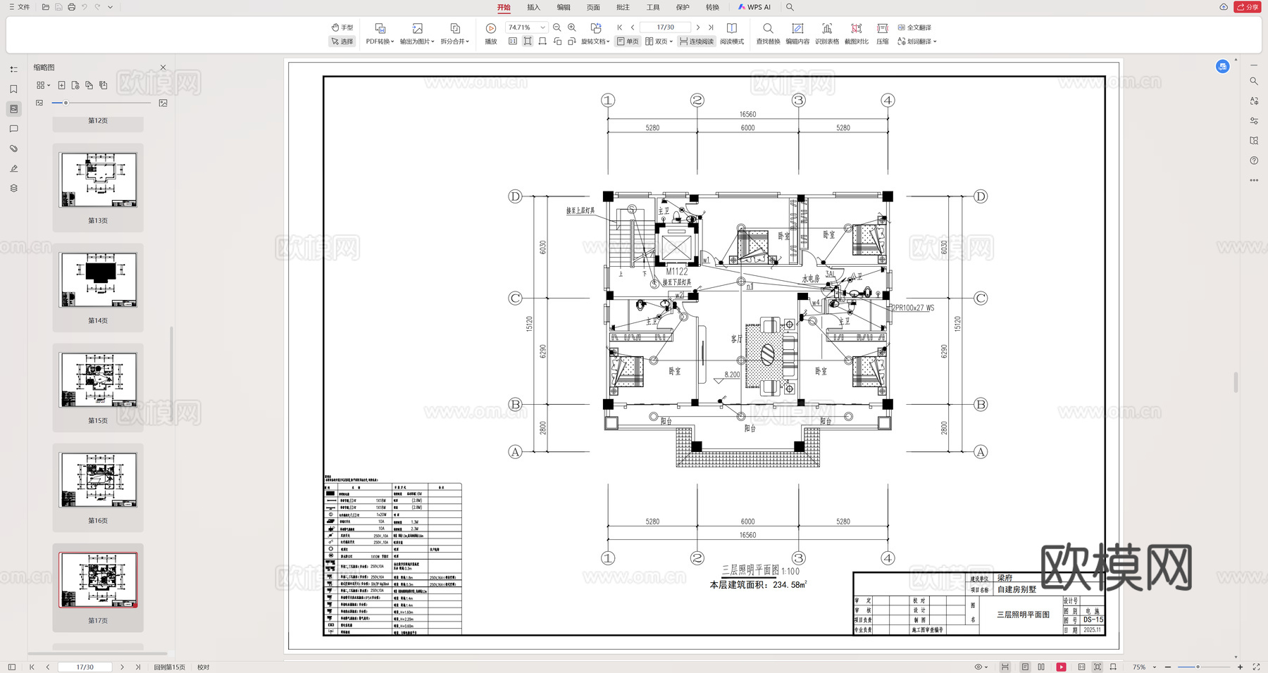Jump to last page in the toolbar
Image resolution: width=1268 pixels, height=673 pixels.
711,27
